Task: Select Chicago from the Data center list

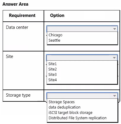Action: point(55,35)
